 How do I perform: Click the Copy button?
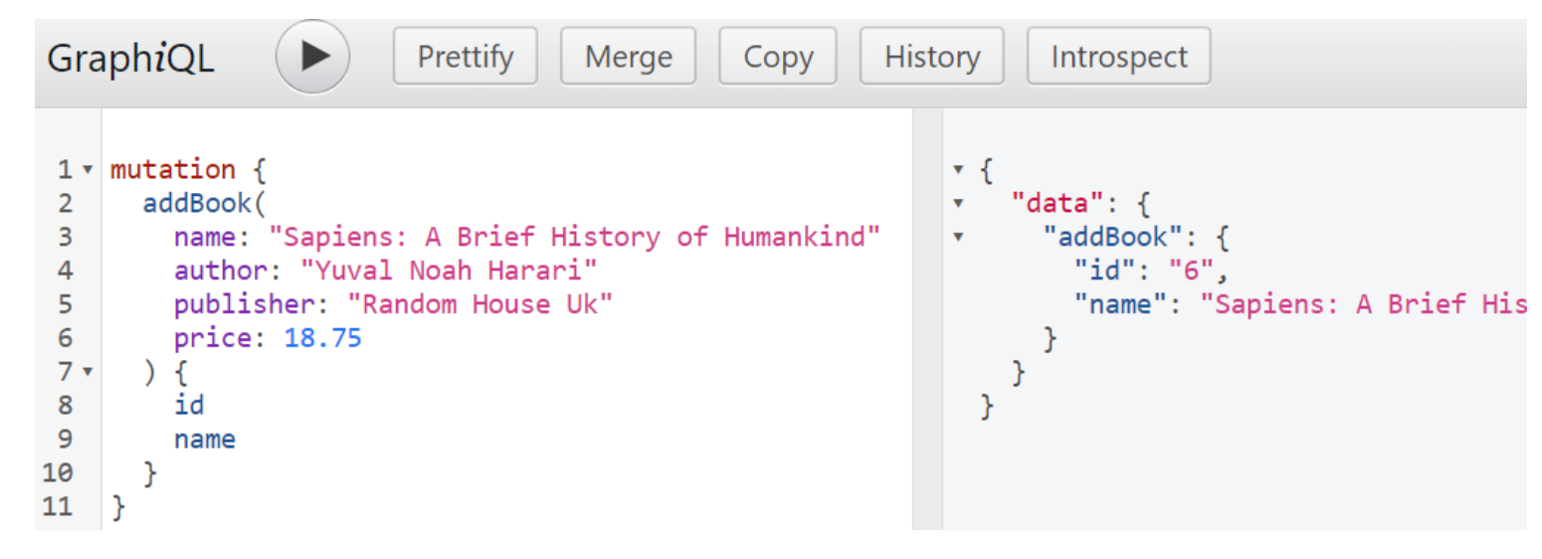[778, 57]
